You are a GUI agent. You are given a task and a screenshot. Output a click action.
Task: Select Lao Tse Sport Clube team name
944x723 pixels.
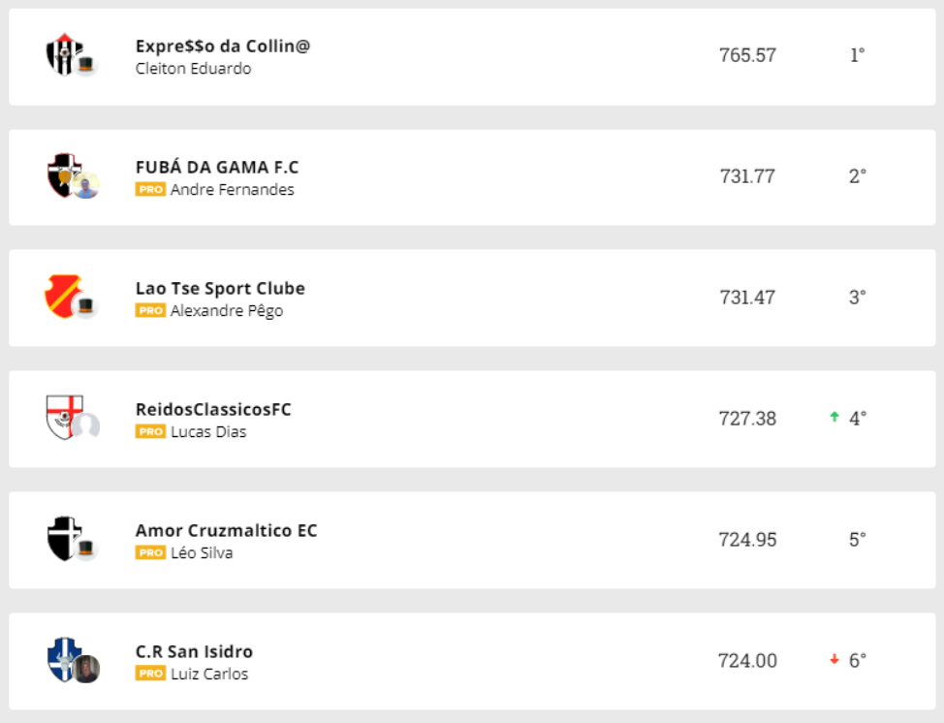click(220, 288)
